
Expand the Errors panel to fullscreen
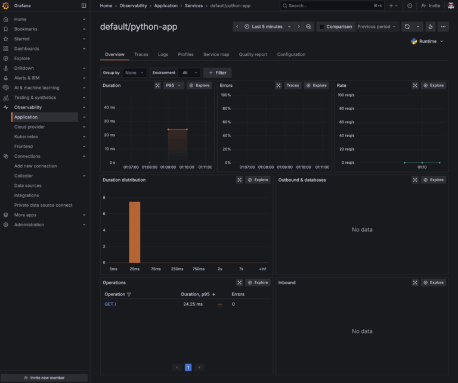(x=278, y=85)
